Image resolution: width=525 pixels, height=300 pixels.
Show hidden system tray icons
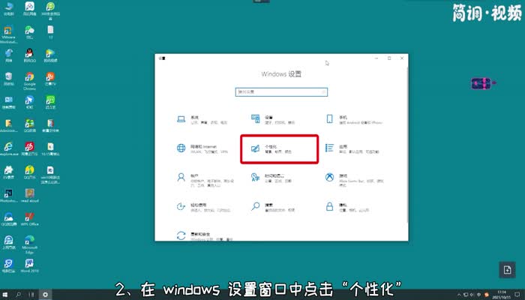(459, 295)
